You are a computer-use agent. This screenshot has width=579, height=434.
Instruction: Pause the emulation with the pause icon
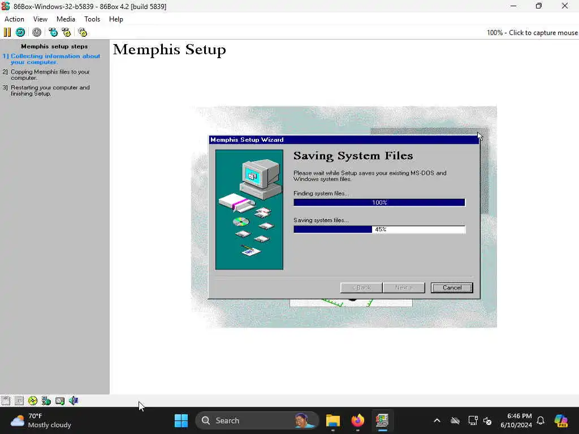tap(7, 32)
